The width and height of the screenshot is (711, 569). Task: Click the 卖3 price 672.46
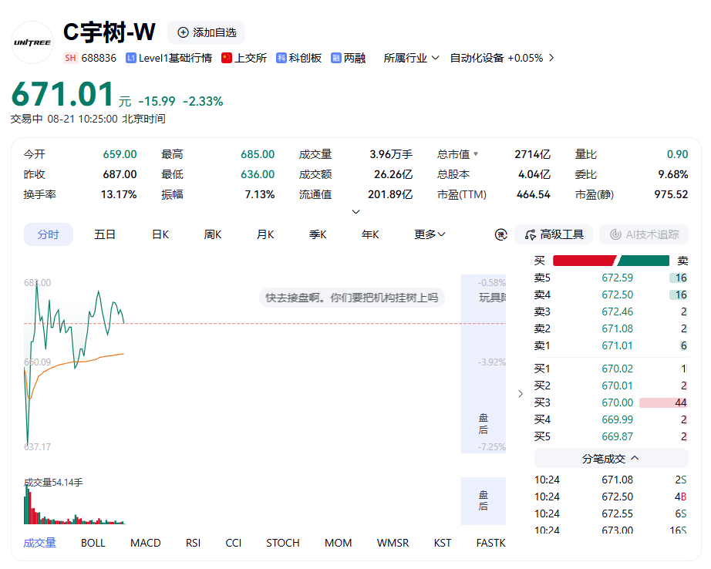(617, 312)
